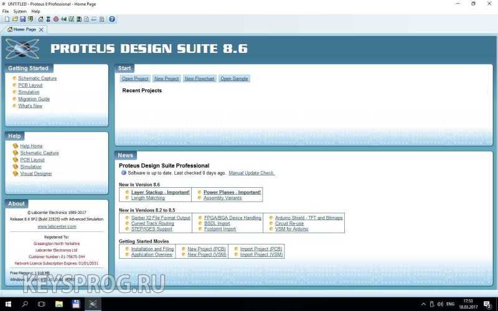Open the BSDL Import link
The height and width of the screenshot is (311, 498).
click(x=217, y=224)
